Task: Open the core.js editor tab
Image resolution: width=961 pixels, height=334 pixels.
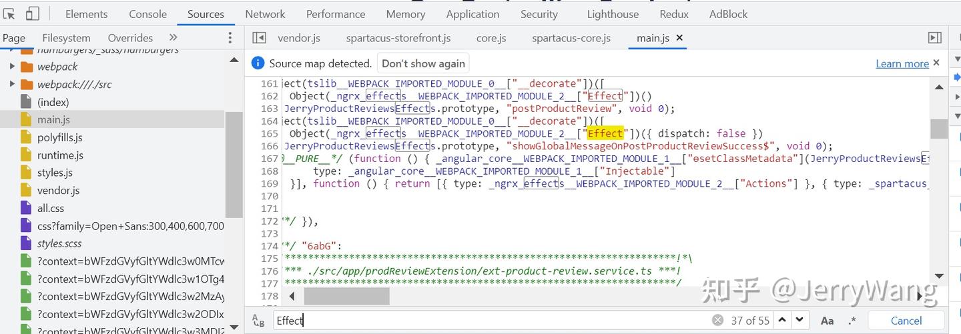Action: point(491,38)
